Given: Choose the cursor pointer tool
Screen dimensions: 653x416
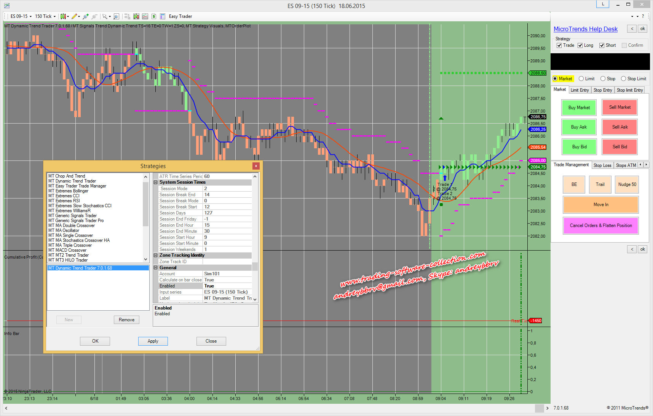Looking at the screenshot, I should tap(105, 16).
